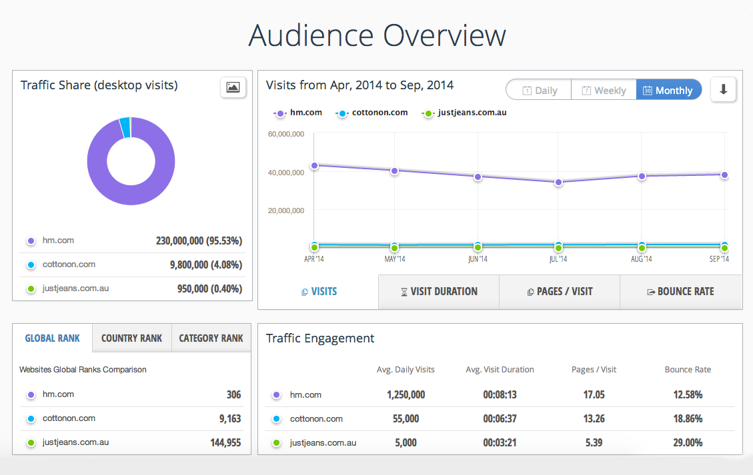Image resolution: width=753 pixels, height=475 pixels.
Task: Click hm.com in Global Ranks comparison
Action: [x=58, y=394]
